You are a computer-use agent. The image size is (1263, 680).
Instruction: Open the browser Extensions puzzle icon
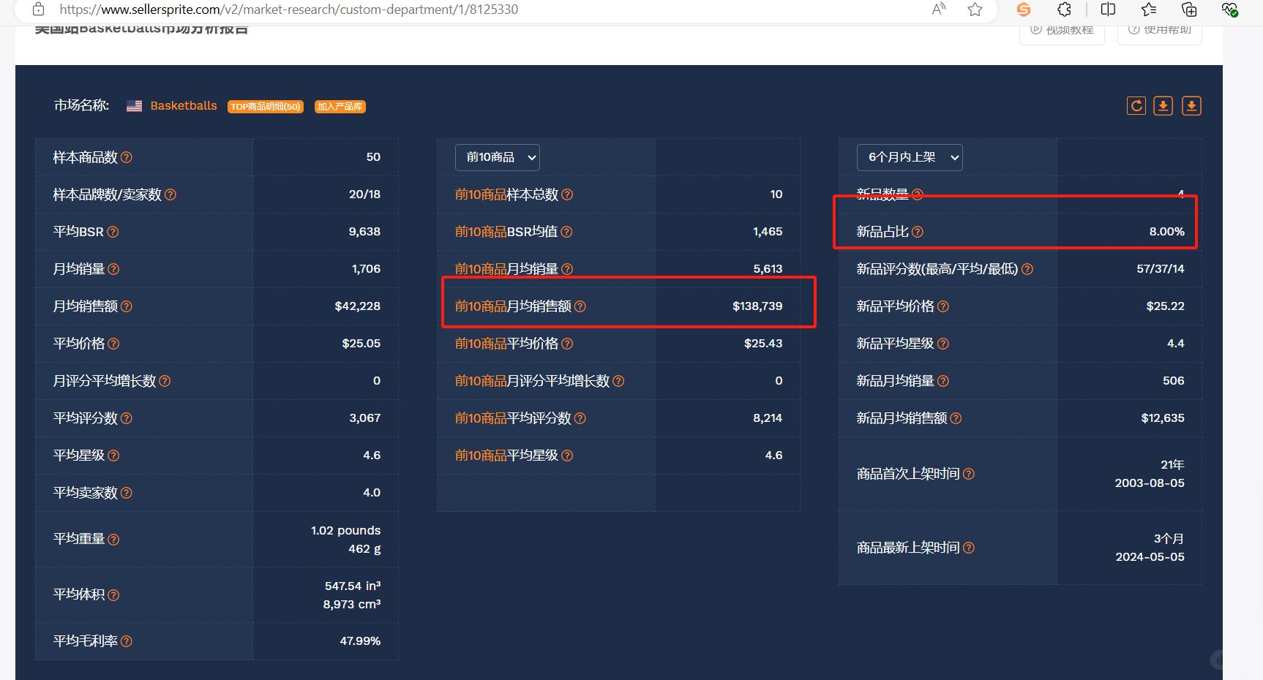tap(1065, 10)
